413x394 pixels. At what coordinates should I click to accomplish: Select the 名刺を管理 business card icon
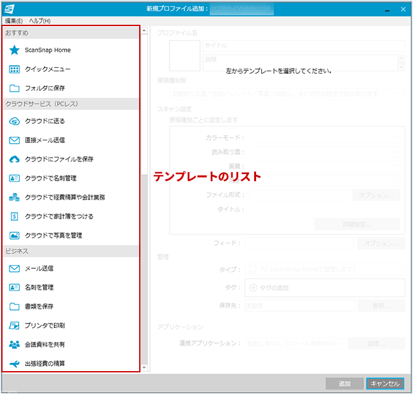pyautogui.click(x=14, y=287)
